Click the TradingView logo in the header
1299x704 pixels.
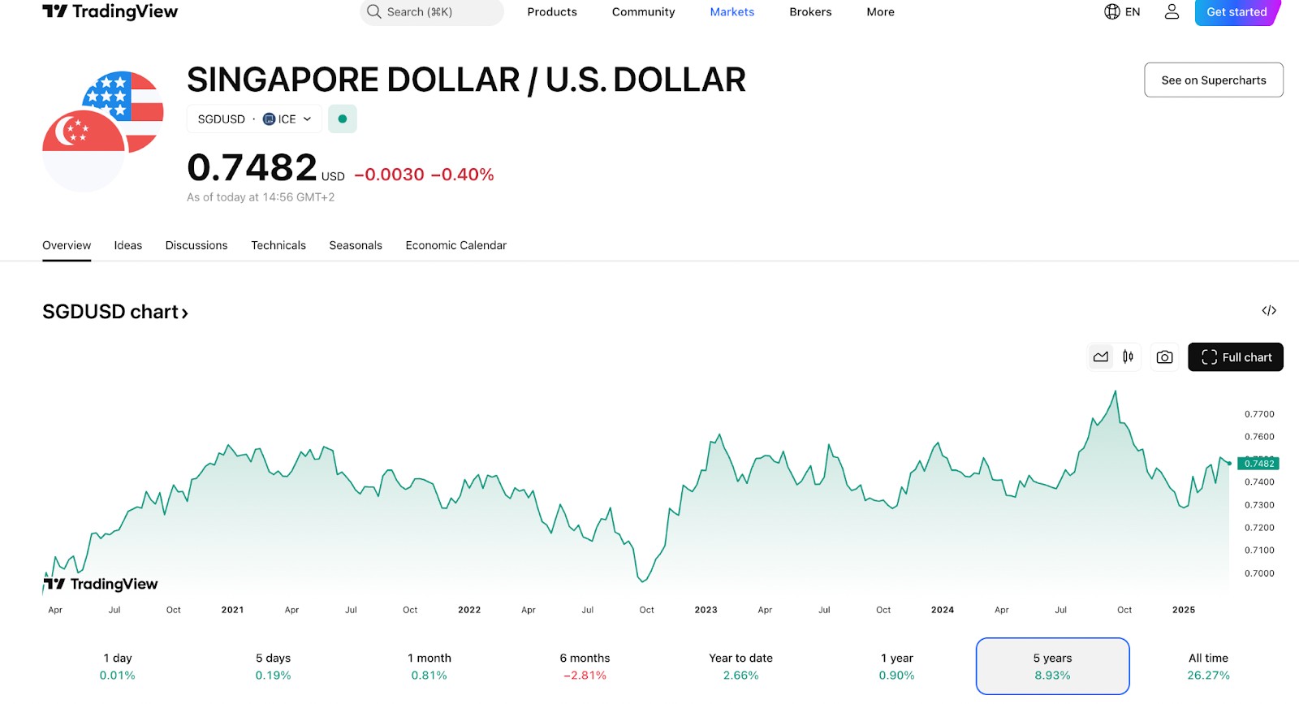110,11
